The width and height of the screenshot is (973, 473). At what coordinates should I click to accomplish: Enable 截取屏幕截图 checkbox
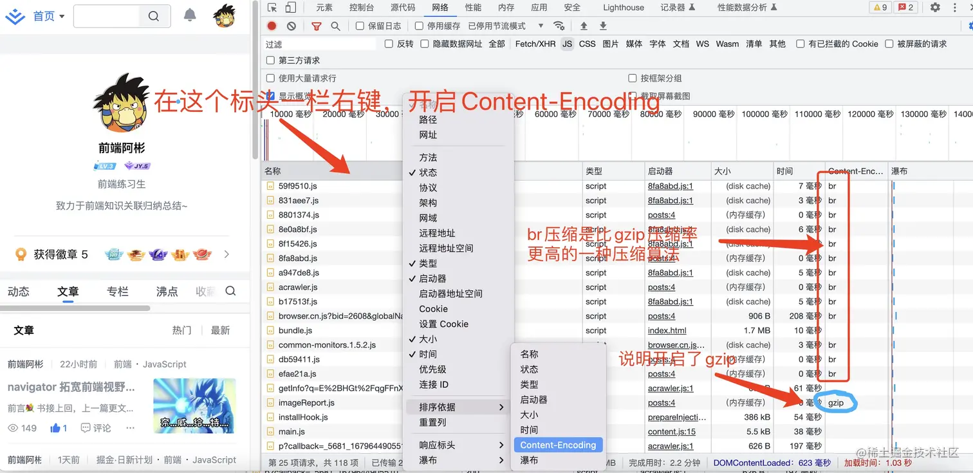[633, 96]
